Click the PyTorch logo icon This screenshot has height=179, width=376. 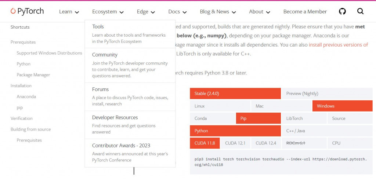13,11
